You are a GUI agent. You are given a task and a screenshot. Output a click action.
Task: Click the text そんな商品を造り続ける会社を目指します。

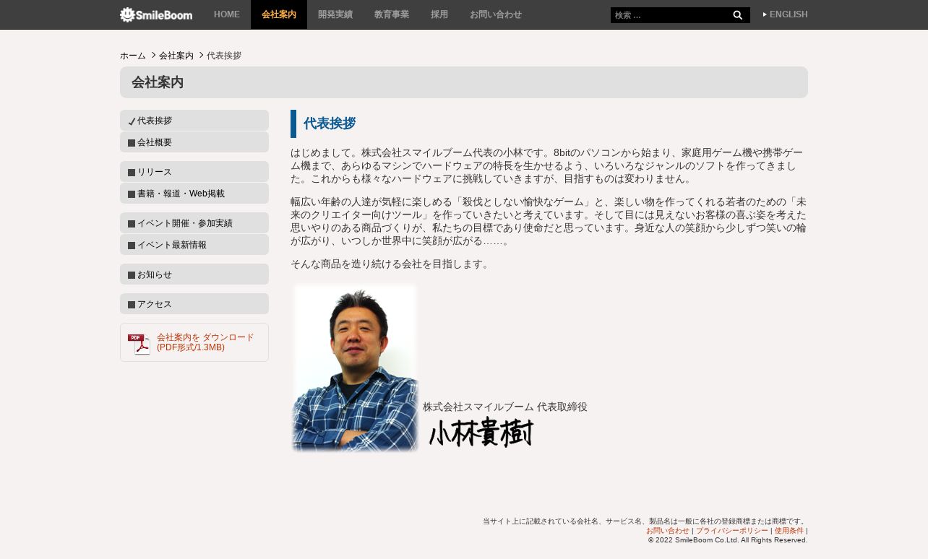[390, 264]
